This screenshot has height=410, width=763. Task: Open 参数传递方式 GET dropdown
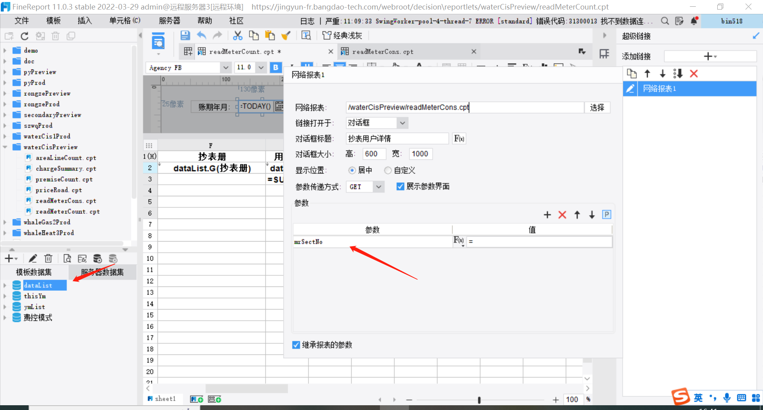379,187
